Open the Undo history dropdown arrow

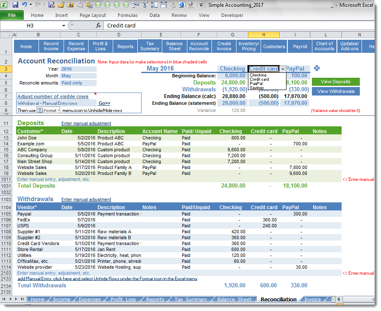pyautogui.click(x=31, y=5)
